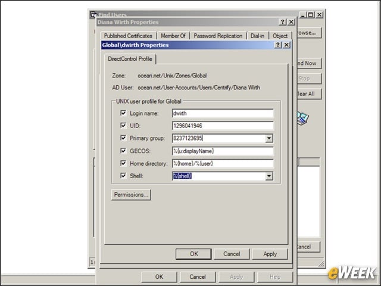This screenshot has height=286, width=381.
Task: Confirm with OK in dwirth Properties
Action: tap(193, 254)
